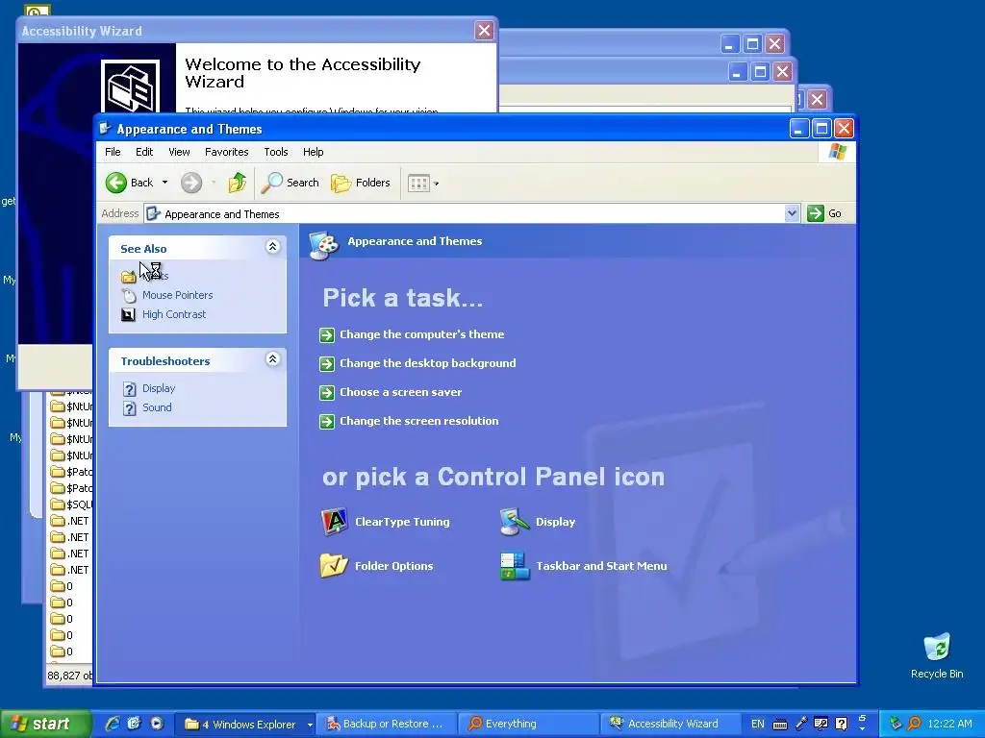Open the Windows Explorer taskbar group

click(244, 725)
